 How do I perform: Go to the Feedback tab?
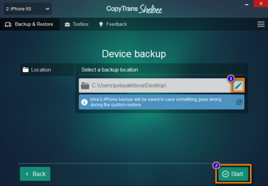pyautogui.click(x=113, y=24)
